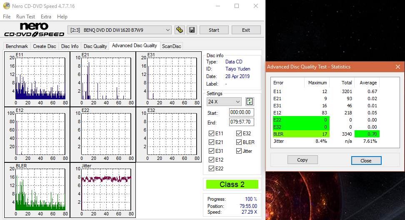
Task: Maximize the Nero CD-DVD Speed window
Action: [237, 6]
